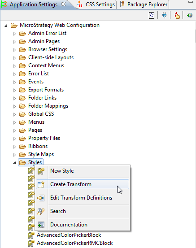This screenshot has width=196, height=248.
Task: Select the AdvancedColorPickerRMCBlock style item
Action: click(x=74, y=243)
